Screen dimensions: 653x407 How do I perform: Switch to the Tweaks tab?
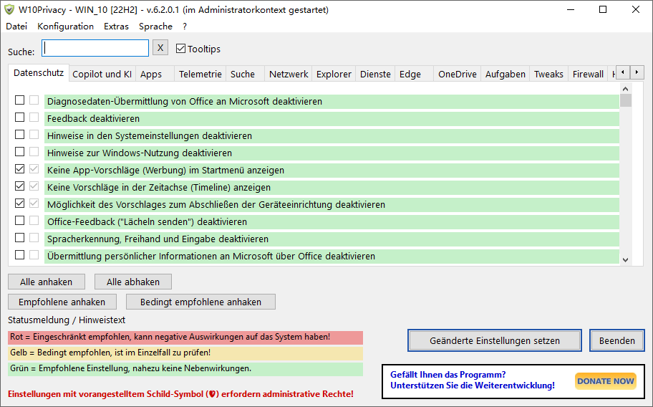(548, 74)
